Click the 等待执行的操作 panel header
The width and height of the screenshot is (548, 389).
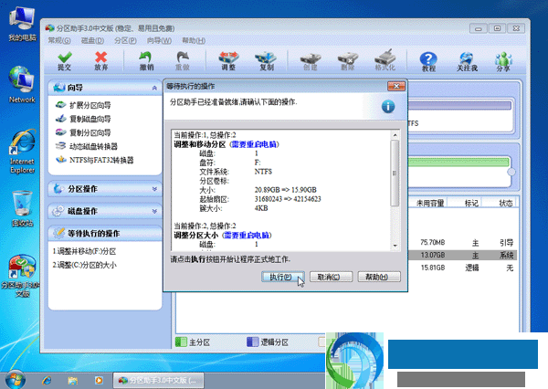pos(105,233)
